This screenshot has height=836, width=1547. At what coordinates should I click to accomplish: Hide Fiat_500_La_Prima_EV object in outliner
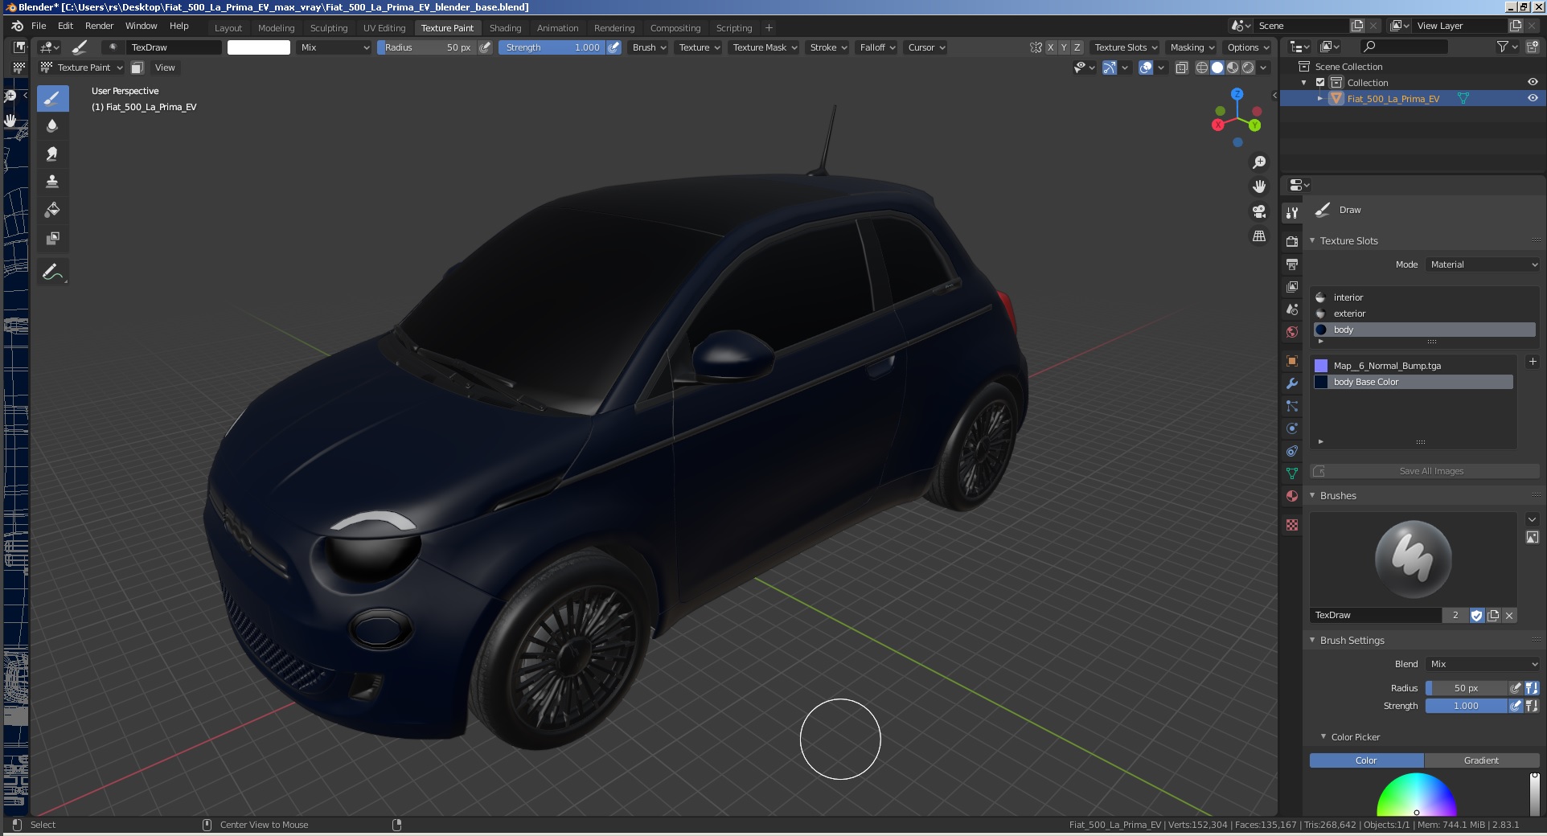1533,98
